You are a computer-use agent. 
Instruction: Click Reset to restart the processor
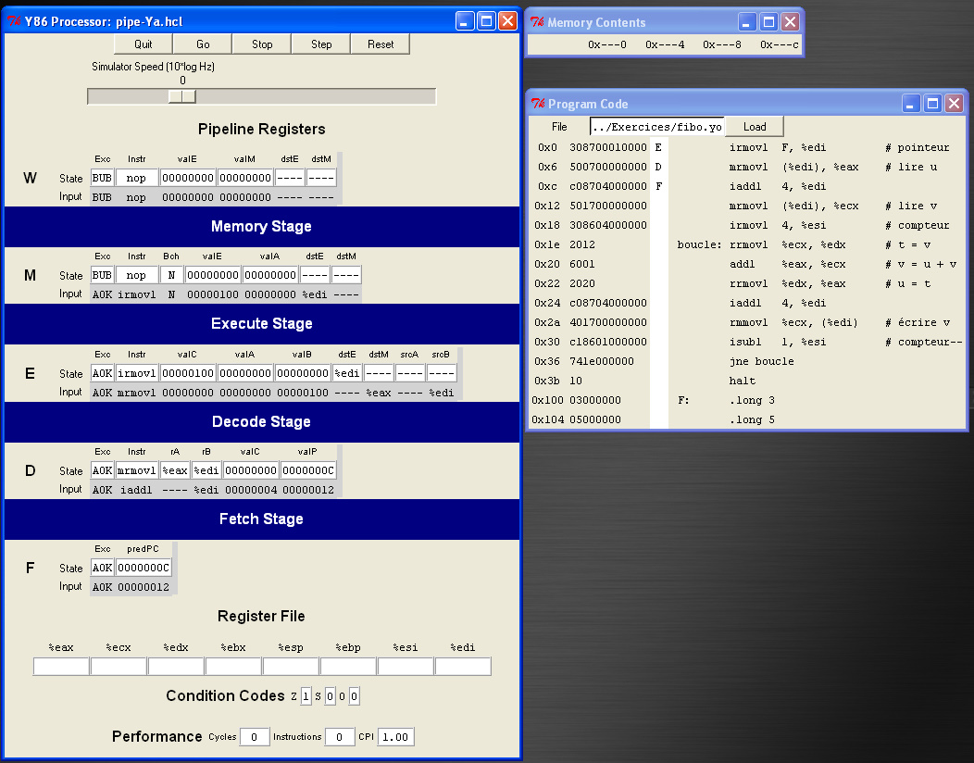[381, 44]
